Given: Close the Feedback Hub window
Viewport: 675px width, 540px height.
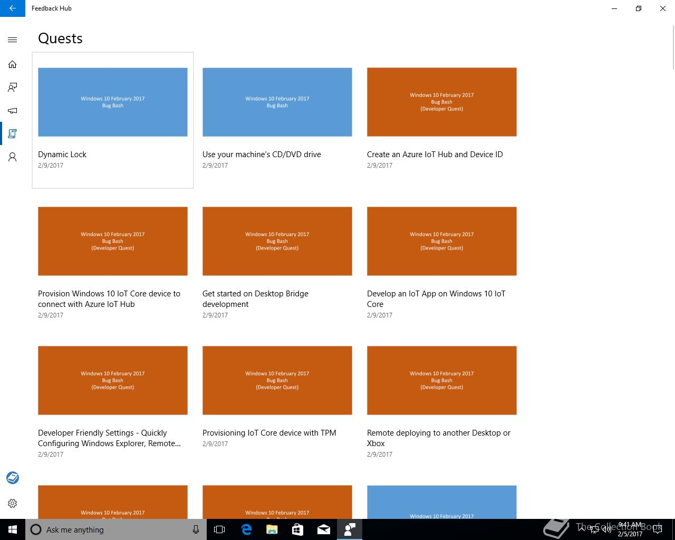Looking at the screenshot, I should (x=663, y=8).
